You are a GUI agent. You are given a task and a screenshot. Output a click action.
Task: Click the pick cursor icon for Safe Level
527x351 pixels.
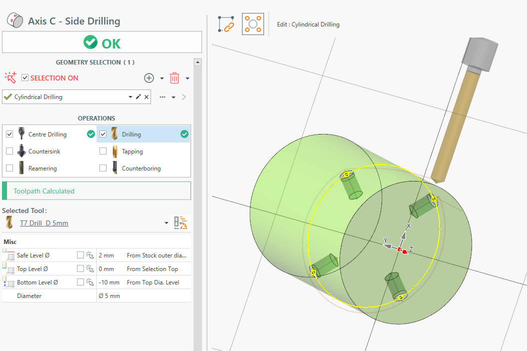click(x=90, y=255)
